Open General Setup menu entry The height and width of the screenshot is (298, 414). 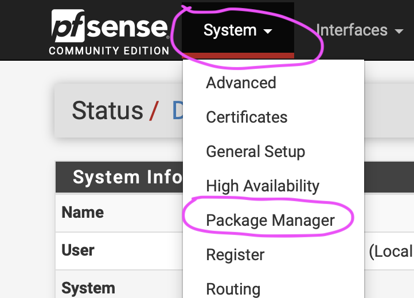pyautogui.click(x=255, y=151)
